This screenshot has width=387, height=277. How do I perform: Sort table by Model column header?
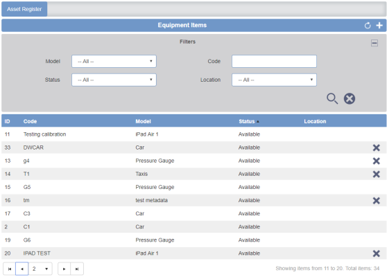(x=143, y=121)
